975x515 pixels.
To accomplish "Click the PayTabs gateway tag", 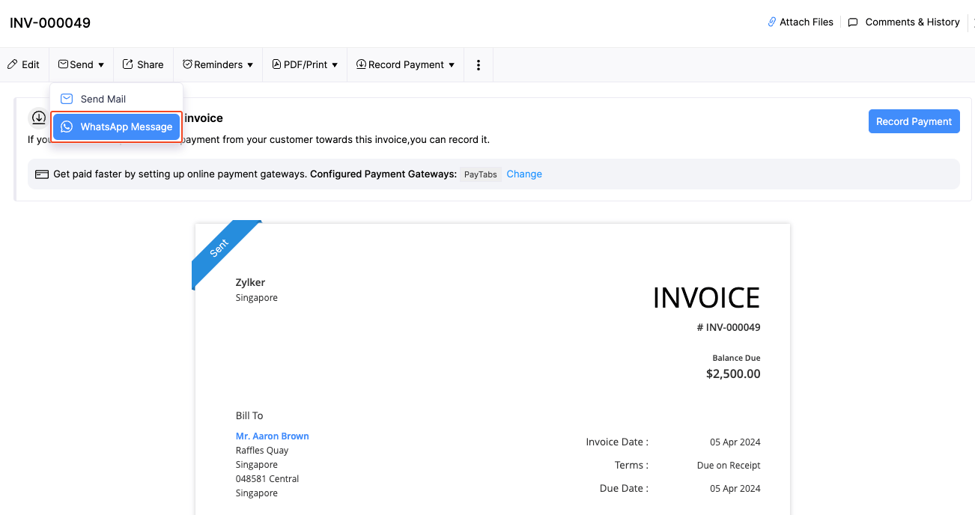I will point(481,174).
